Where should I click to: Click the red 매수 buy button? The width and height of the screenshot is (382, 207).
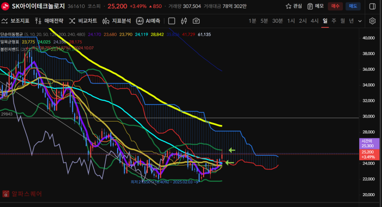tap(335, 6)
